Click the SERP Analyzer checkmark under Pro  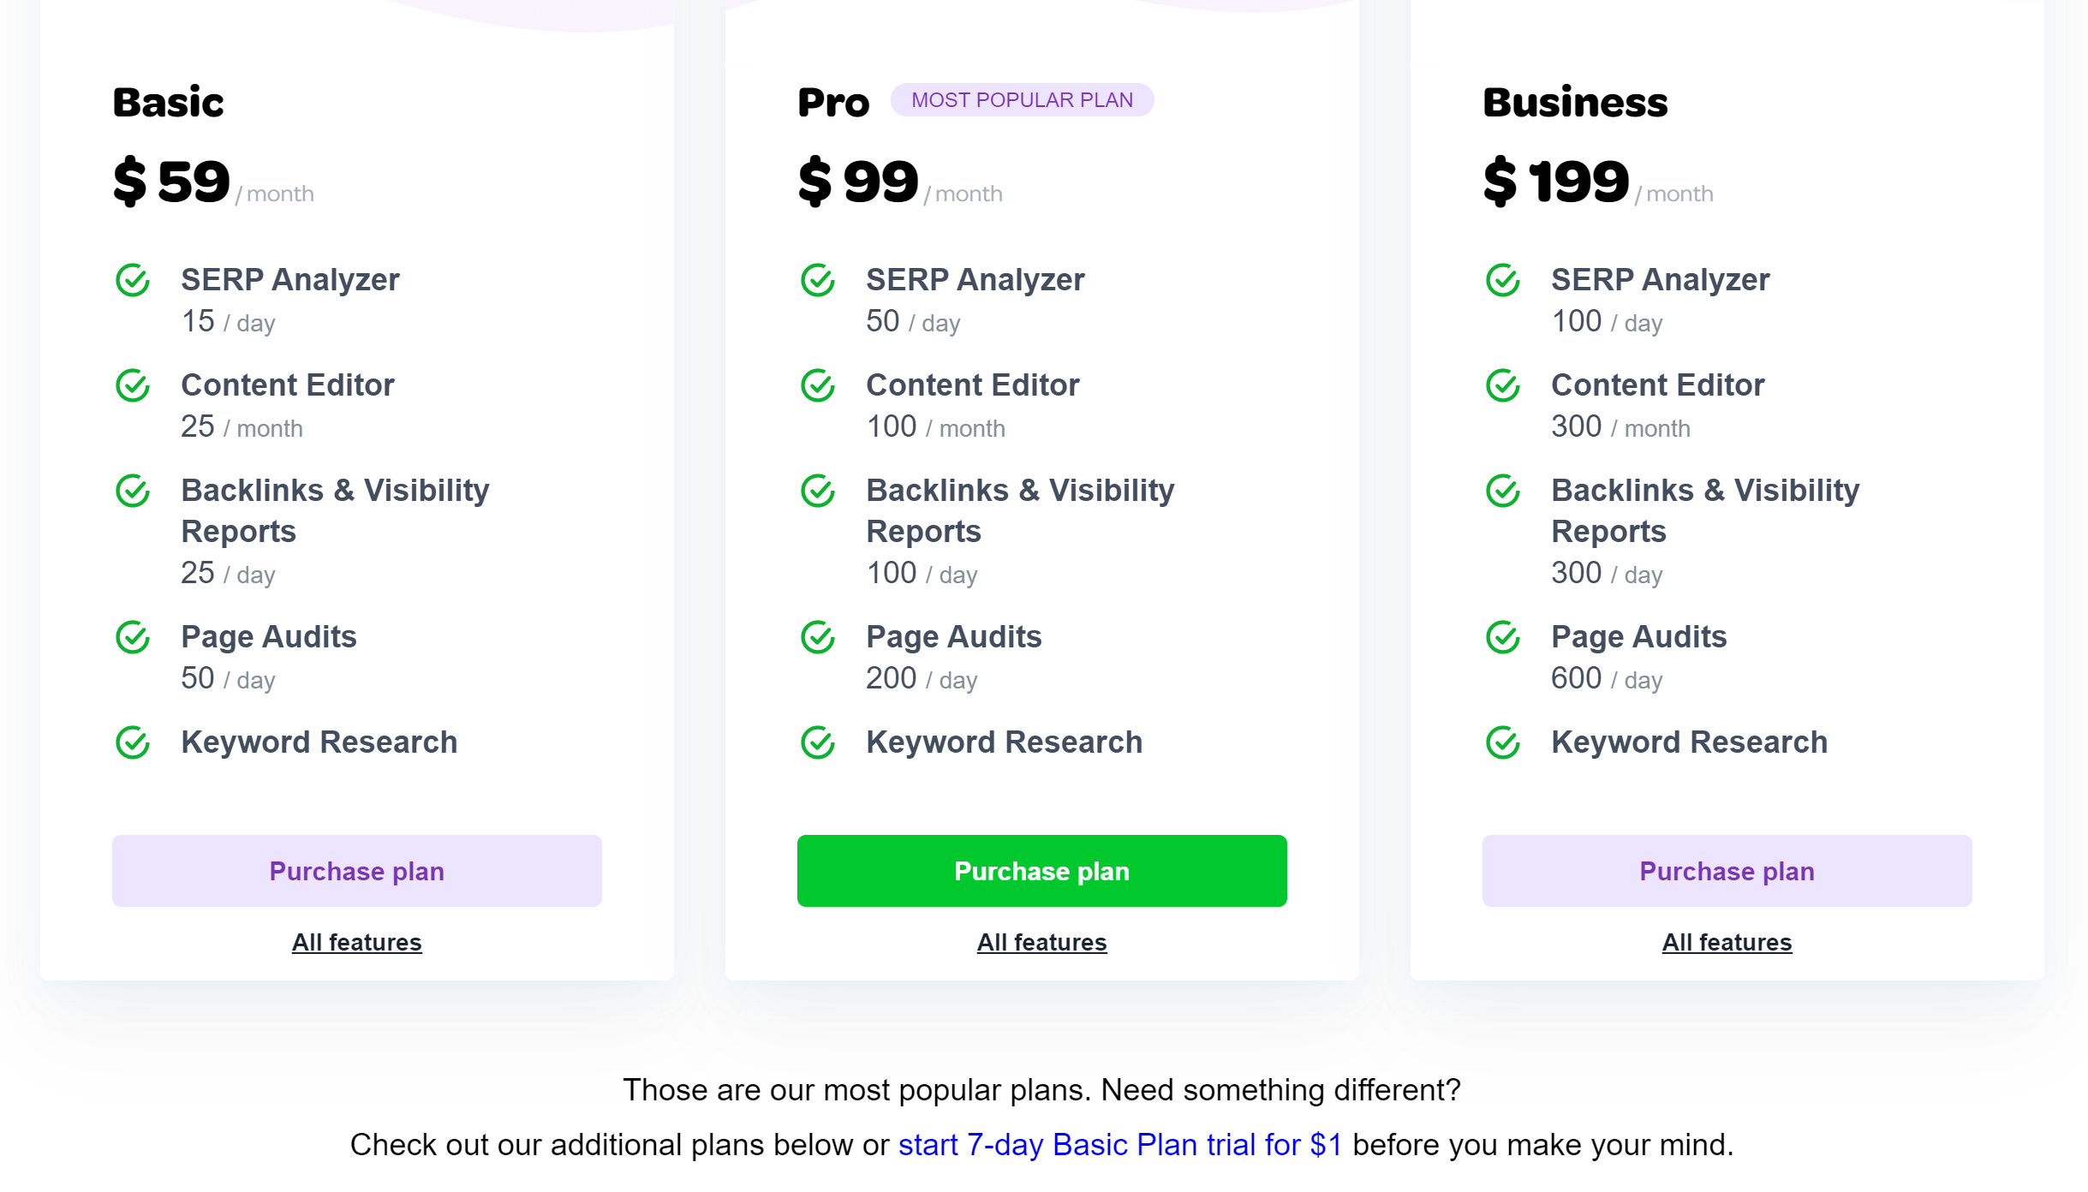[818, 279]
